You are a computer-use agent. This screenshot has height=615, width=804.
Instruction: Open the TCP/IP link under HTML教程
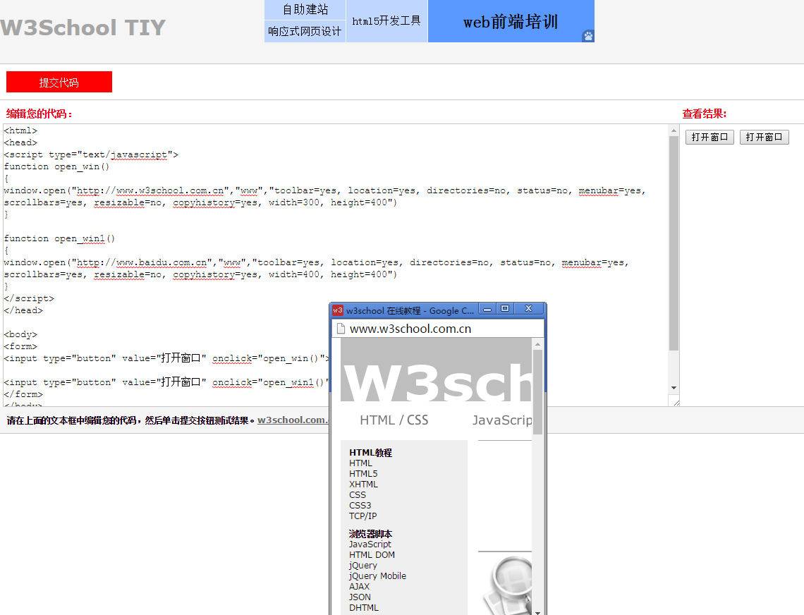pyautogui.click(x=363, y=516)
